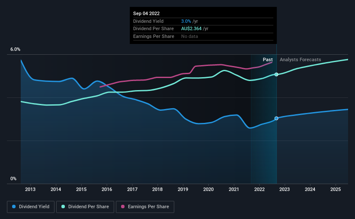Click the 2020 x-axis label
The image size is (355, 219).
[208, 189]
